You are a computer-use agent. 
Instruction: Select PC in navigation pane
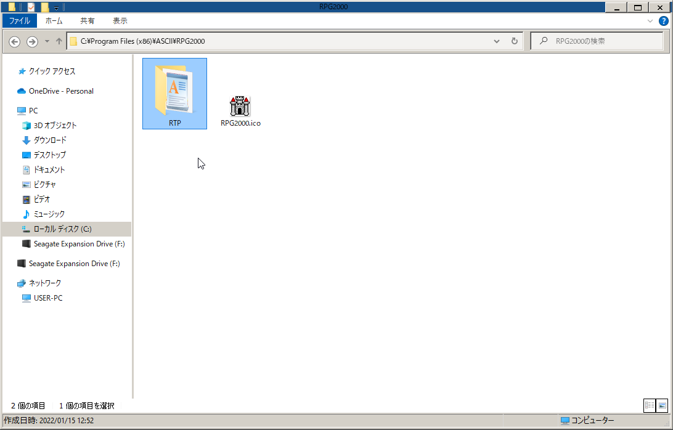click(x=33, y=111)
